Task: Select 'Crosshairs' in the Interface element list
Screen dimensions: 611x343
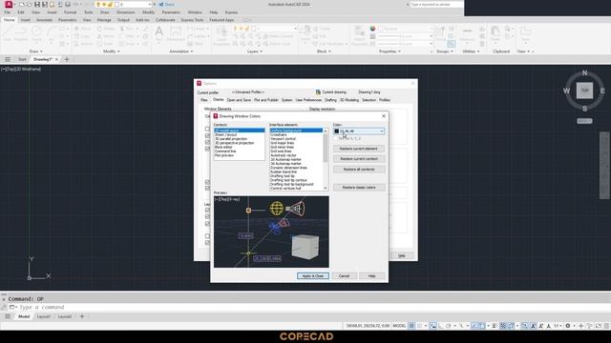Action: tap(279, 134)
